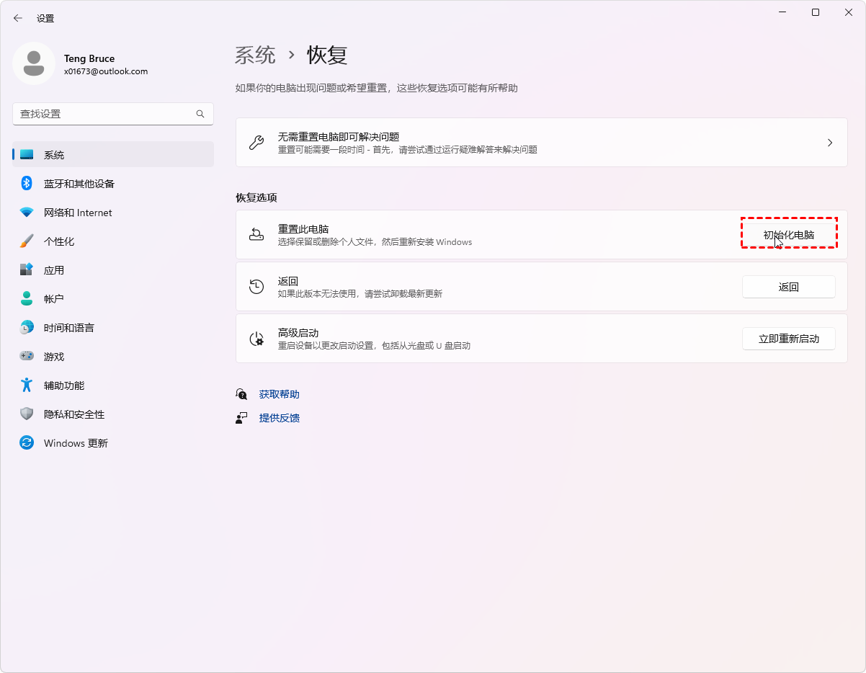Select 系统 in the sidebar
The image size is (866, 673).
point(54,155)
